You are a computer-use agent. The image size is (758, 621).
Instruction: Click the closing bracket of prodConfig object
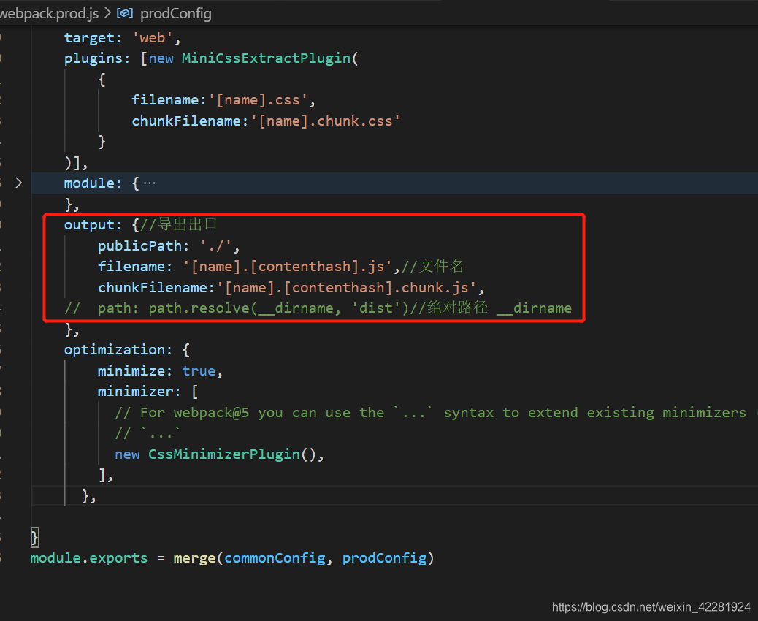pos(34,537)
